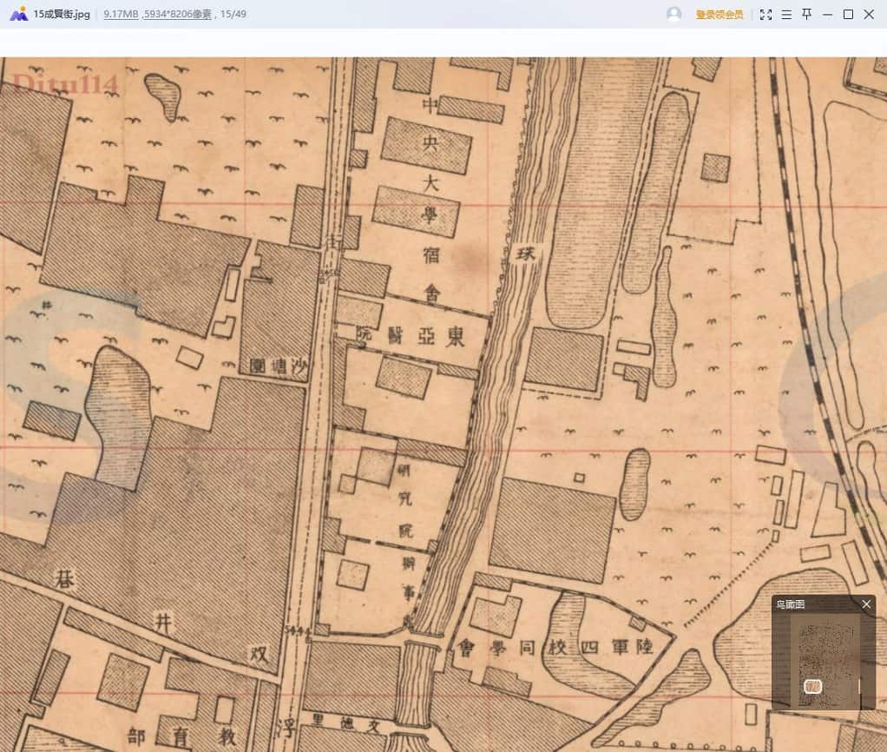Viewport: 887px width, 752px height.
Task: Maximize the image viewer window
Action: [x=848, y=15]
